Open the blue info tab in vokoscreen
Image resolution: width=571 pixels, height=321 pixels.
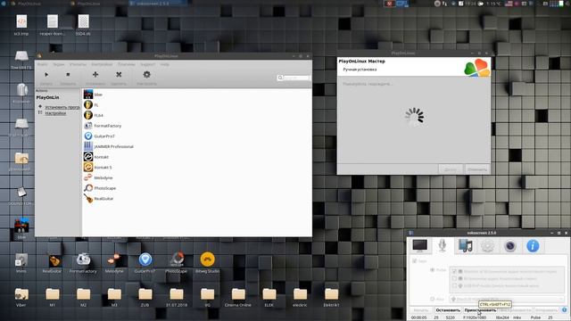pyautogui.click(x=533, y=246)
